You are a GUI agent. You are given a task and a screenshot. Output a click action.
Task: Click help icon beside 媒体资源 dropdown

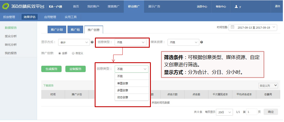[201, 42]
